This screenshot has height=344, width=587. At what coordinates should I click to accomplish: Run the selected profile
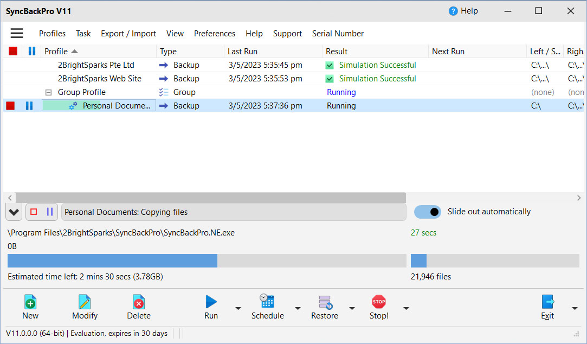(211, 307)
